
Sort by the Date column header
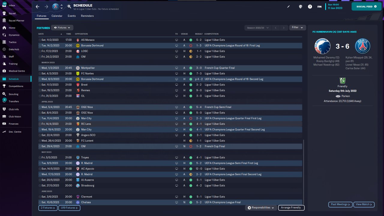[41, 34]
